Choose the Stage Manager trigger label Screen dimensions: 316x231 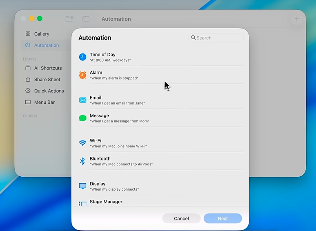click(106, 202)
